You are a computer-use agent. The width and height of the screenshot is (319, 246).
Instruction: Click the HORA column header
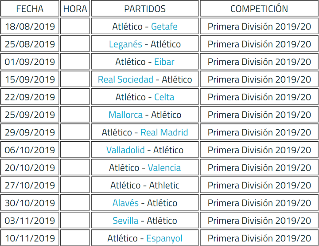[75, 9]
